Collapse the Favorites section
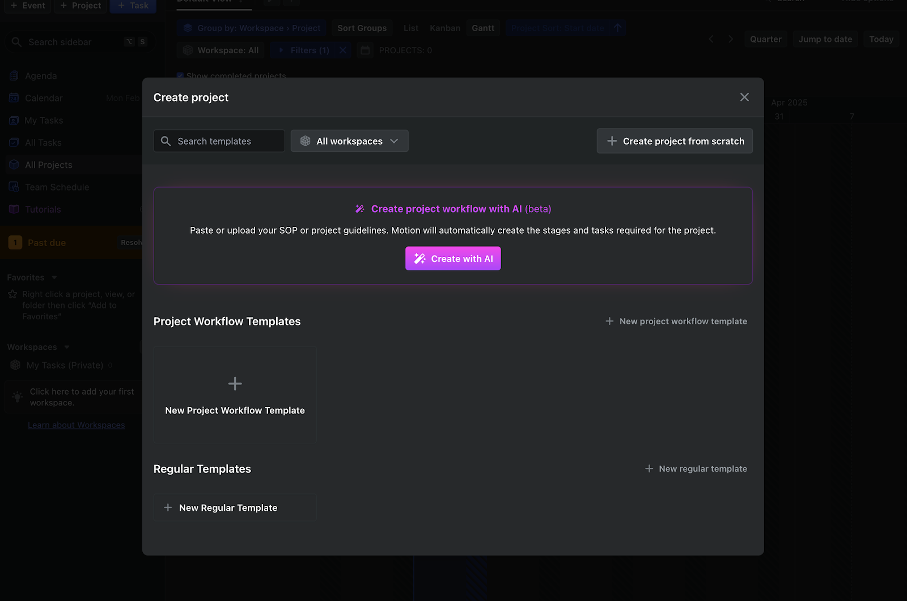907x601 pixels. [x=54, y=278]
